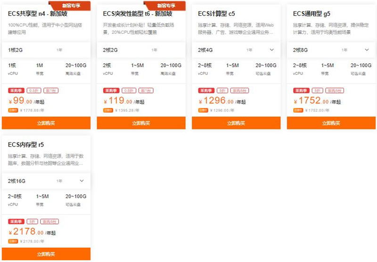The height and width of the screenshot is (262, 377).
Task: Click 1~5M 带宽 on g5 card
Action: click(x=328, y=69)
